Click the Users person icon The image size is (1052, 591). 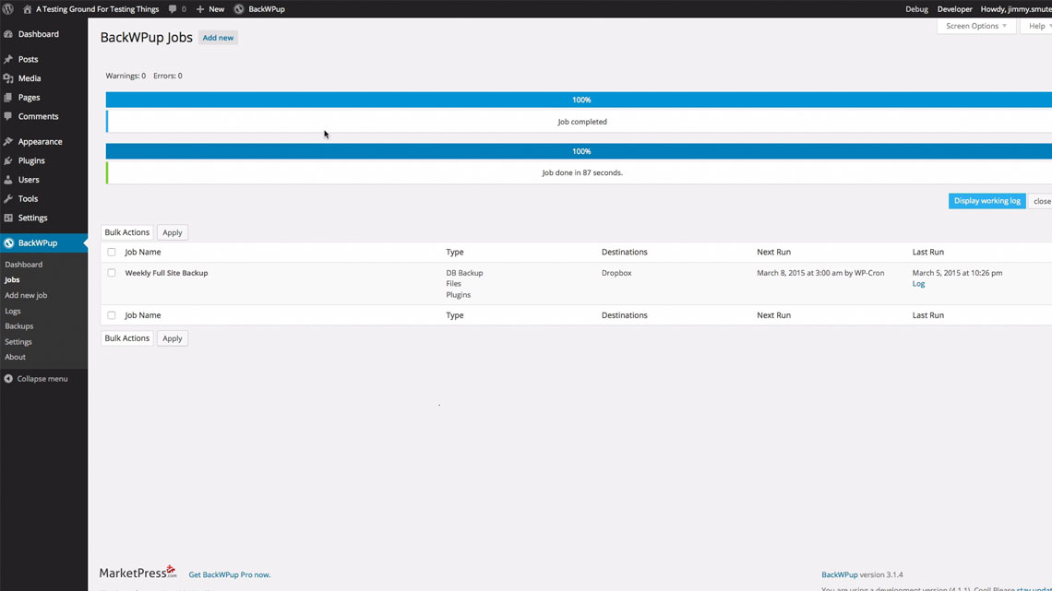pos(8,180)
